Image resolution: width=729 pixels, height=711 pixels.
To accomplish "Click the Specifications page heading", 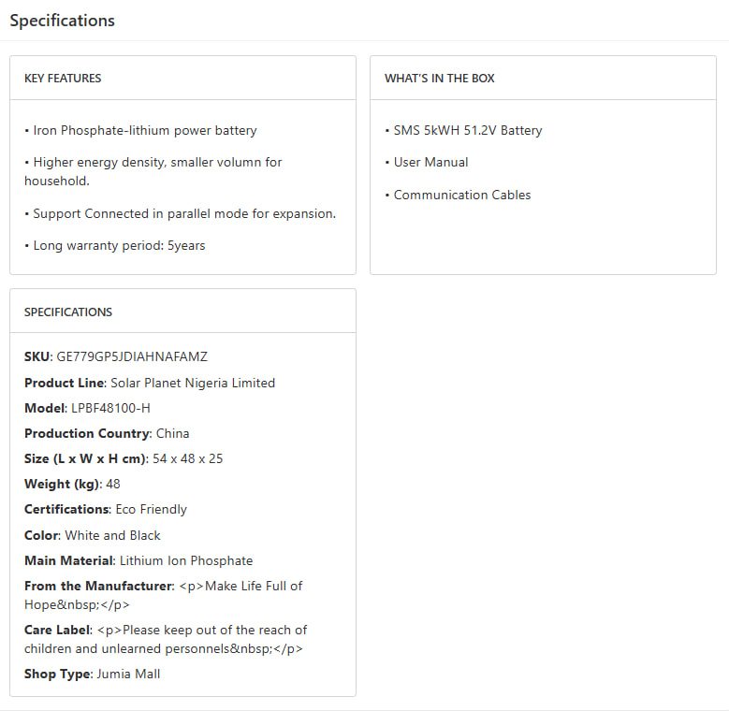I will pos(62,21).
